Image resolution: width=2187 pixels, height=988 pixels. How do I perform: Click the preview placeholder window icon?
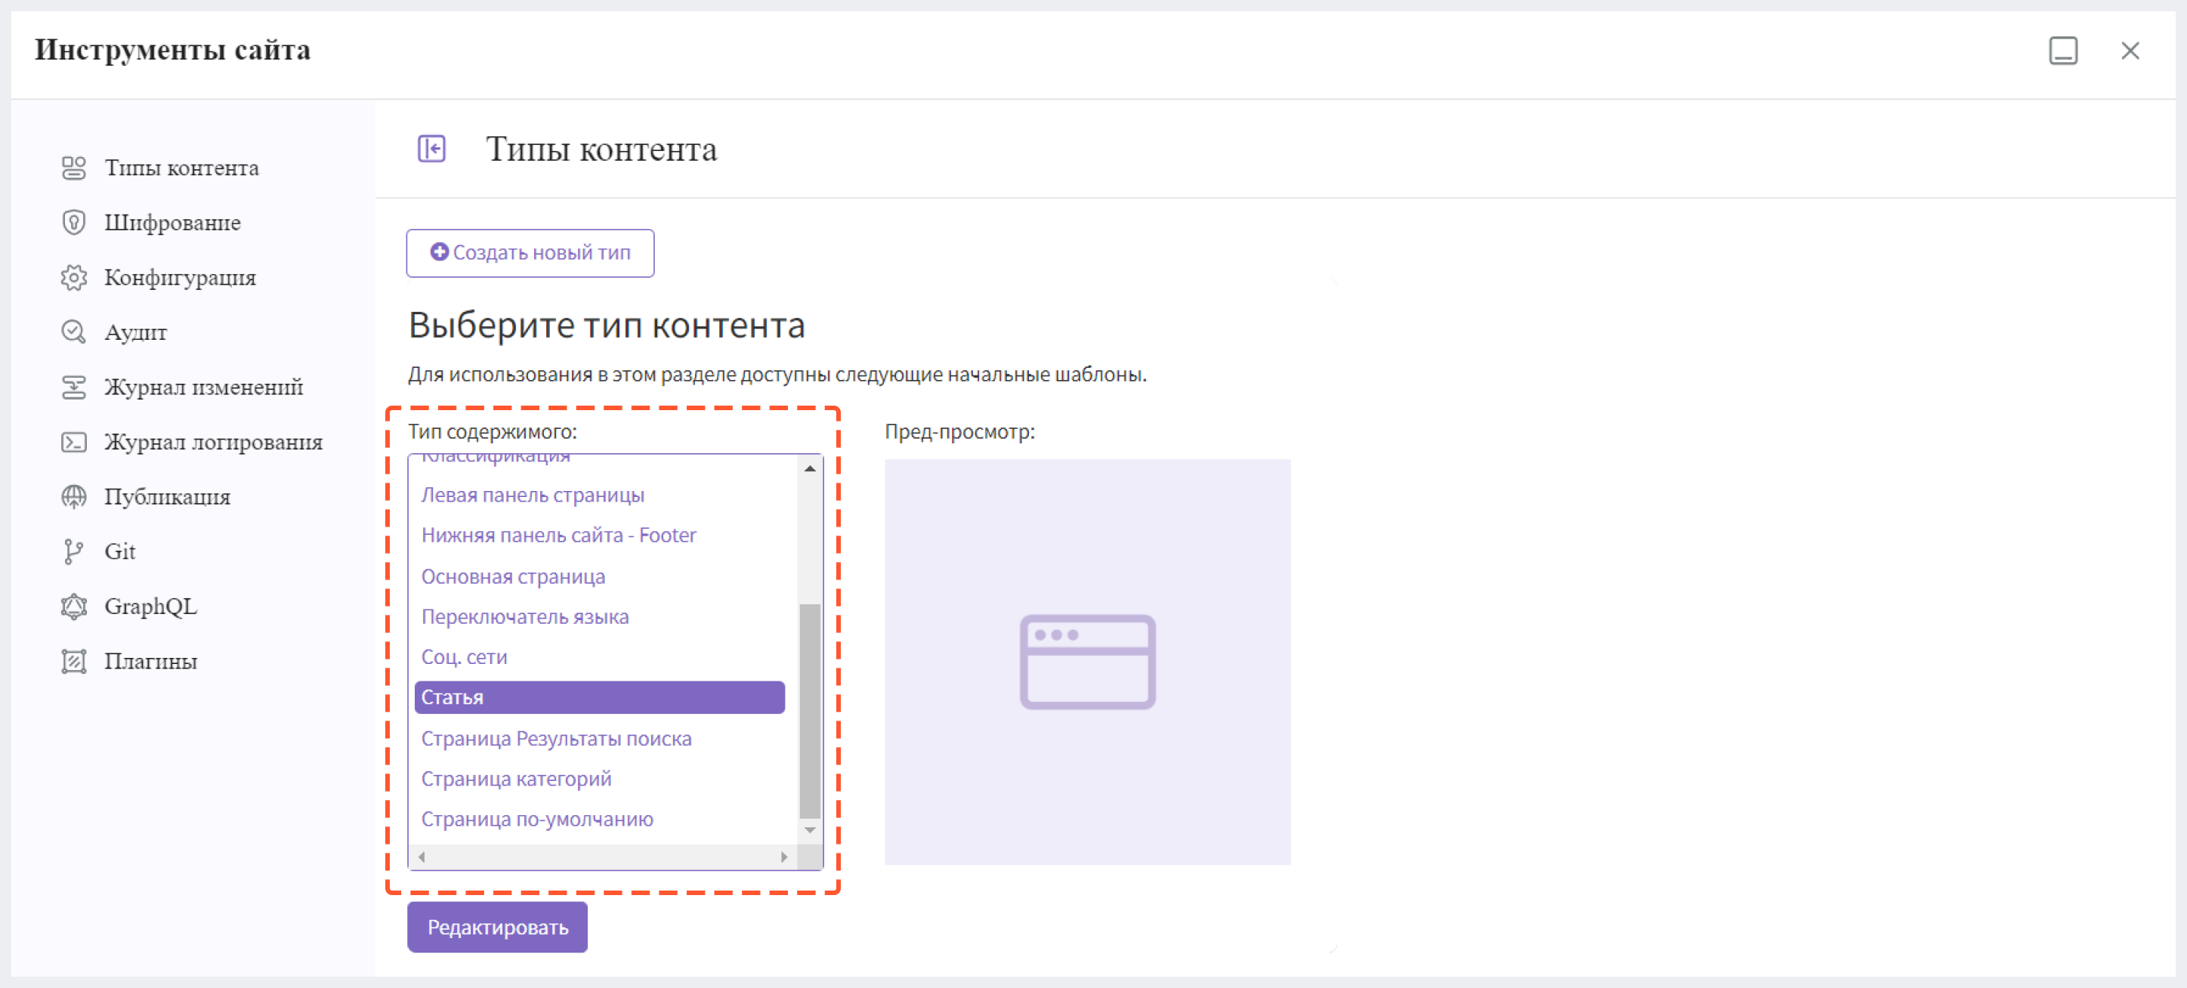point(1088,662)
